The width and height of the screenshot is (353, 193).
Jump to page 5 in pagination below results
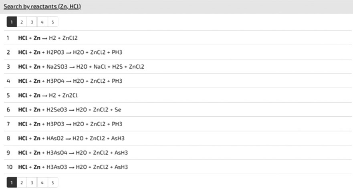click(52, 183)
